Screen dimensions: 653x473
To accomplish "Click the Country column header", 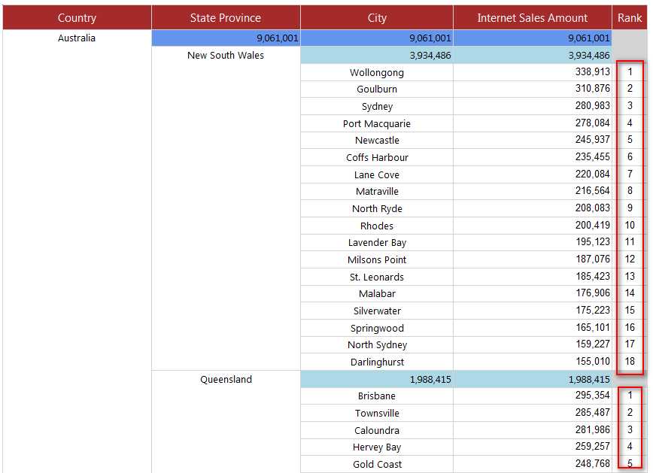I will [77, 17].
